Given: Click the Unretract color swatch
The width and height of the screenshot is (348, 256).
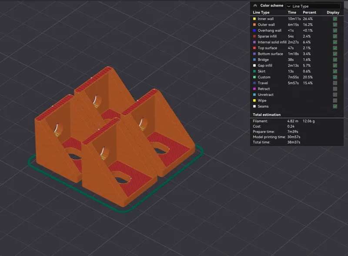Looking at the screenshot, I should [254, 94].
